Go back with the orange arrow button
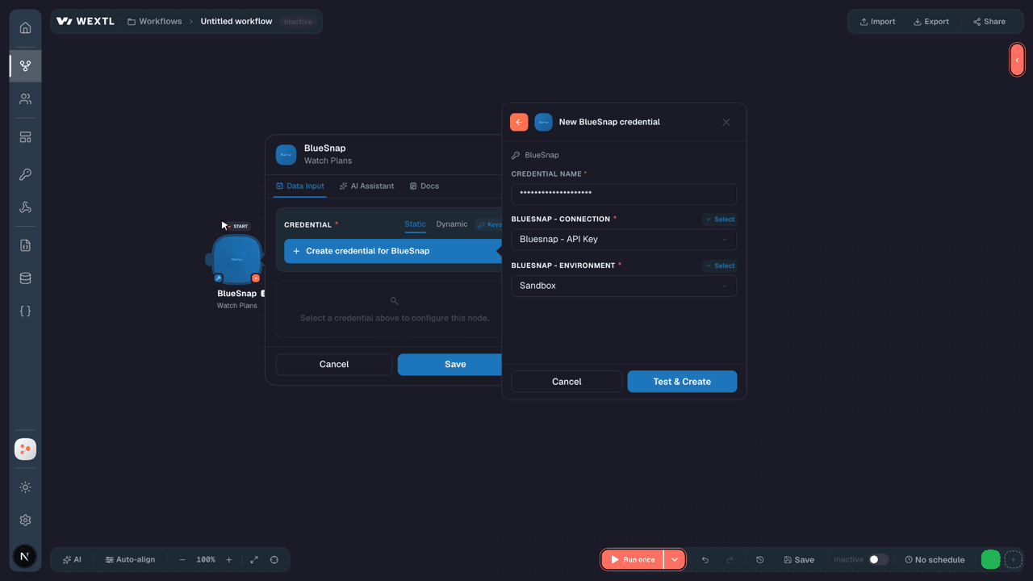Image resolution: width=1033 pixels, height=581 pixels. point(519,122)
